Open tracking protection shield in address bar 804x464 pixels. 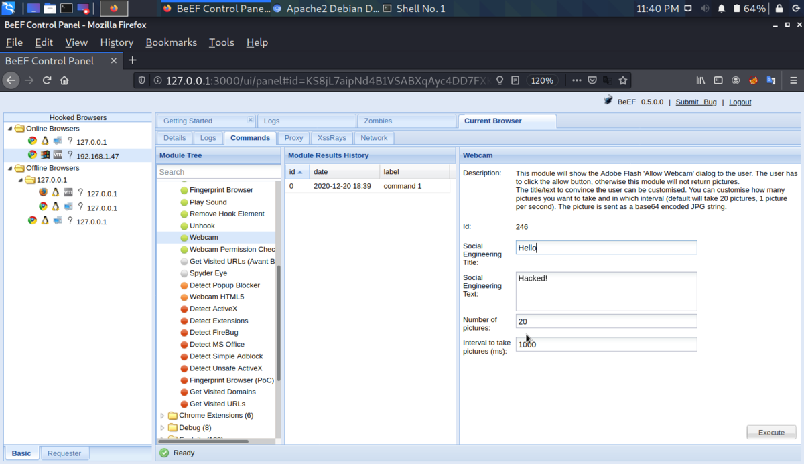pyautogui.click(x=141, y=80)
